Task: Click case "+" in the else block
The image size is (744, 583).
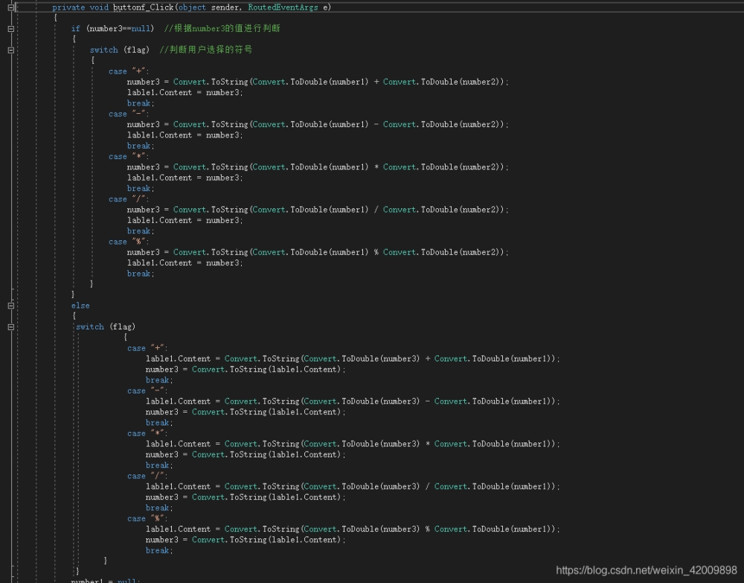Action: pos(147,348)
